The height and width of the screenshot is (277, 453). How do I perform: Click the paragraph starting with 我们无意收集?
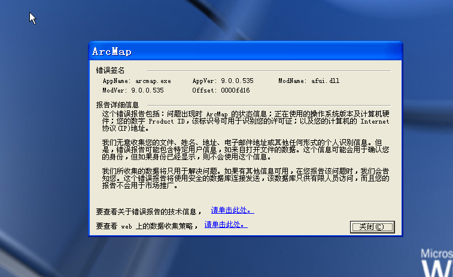(x=245, y=150)
